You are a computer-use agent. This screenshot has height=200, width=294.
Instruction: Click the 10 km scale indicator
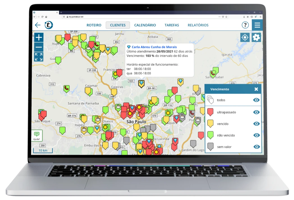(x=43, y=150)
